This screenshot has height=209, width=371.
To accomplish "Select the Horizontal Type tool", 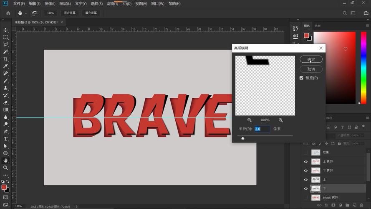I will coord(5,138).
